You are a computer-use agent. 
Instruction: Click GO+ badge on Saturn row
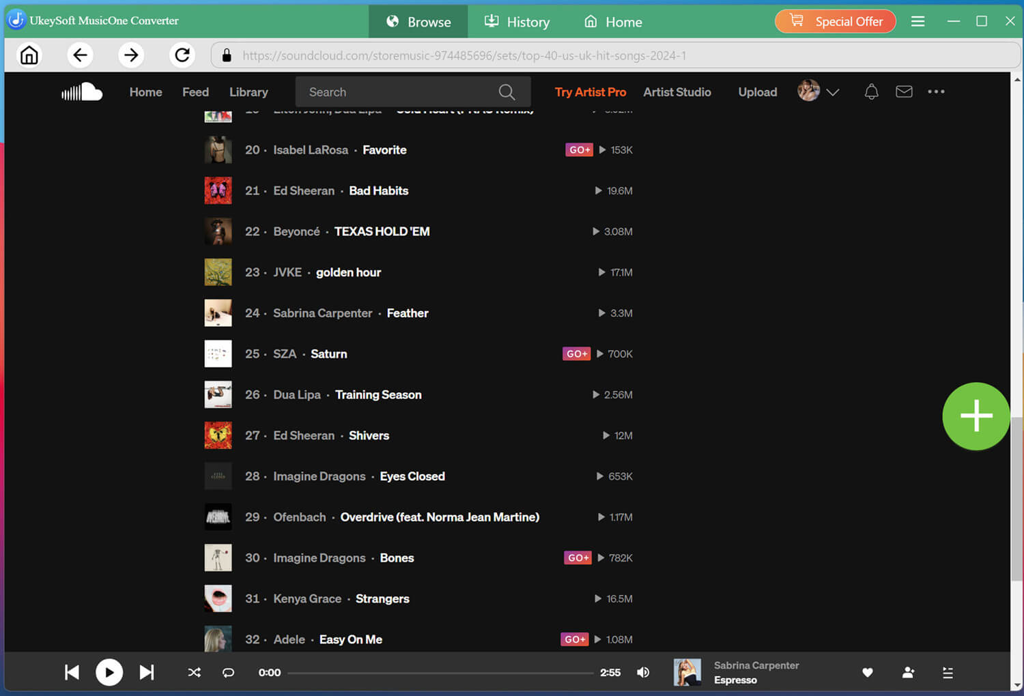(577, 353)
